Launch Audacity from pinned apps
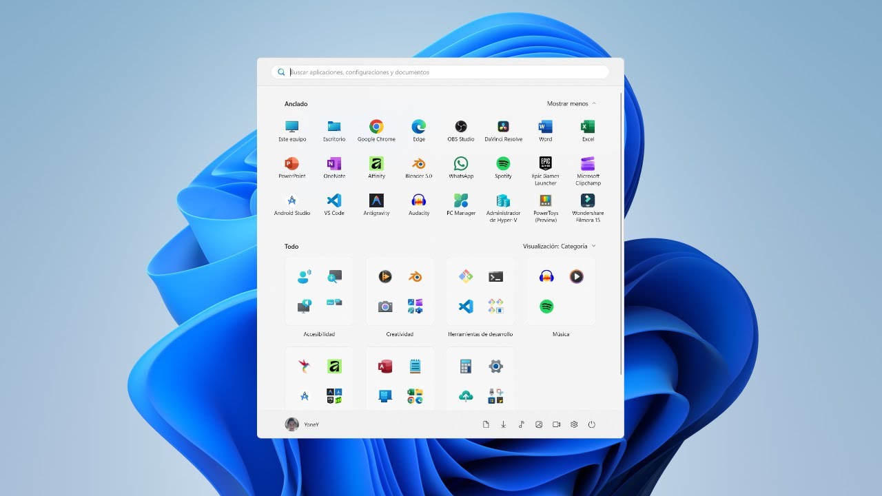The height and width of the screenshot is (496, 882). (419, 205)
